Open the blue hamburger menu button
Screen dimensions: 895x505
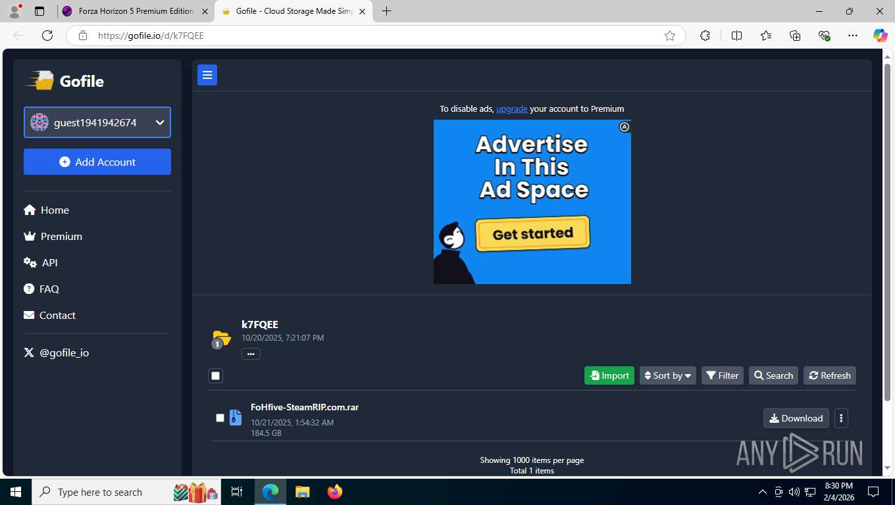point(207,76)
